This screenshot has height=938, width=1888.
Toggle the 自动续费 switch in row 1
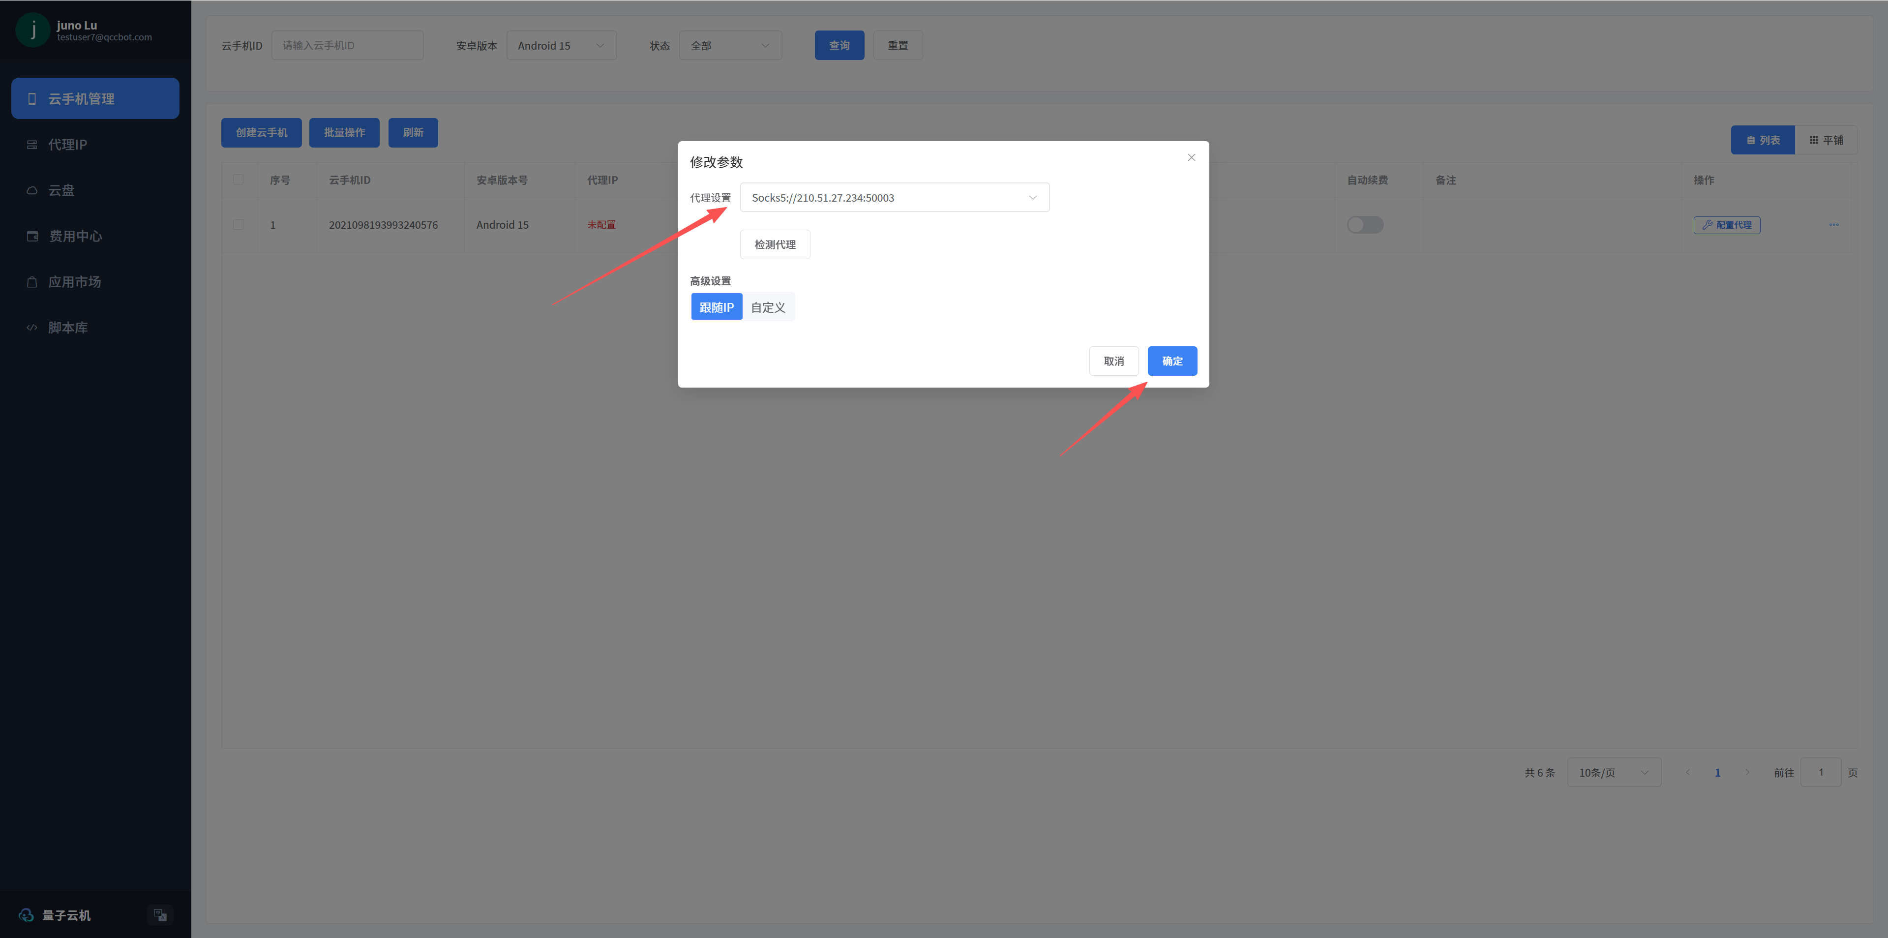click(1365, 225)
